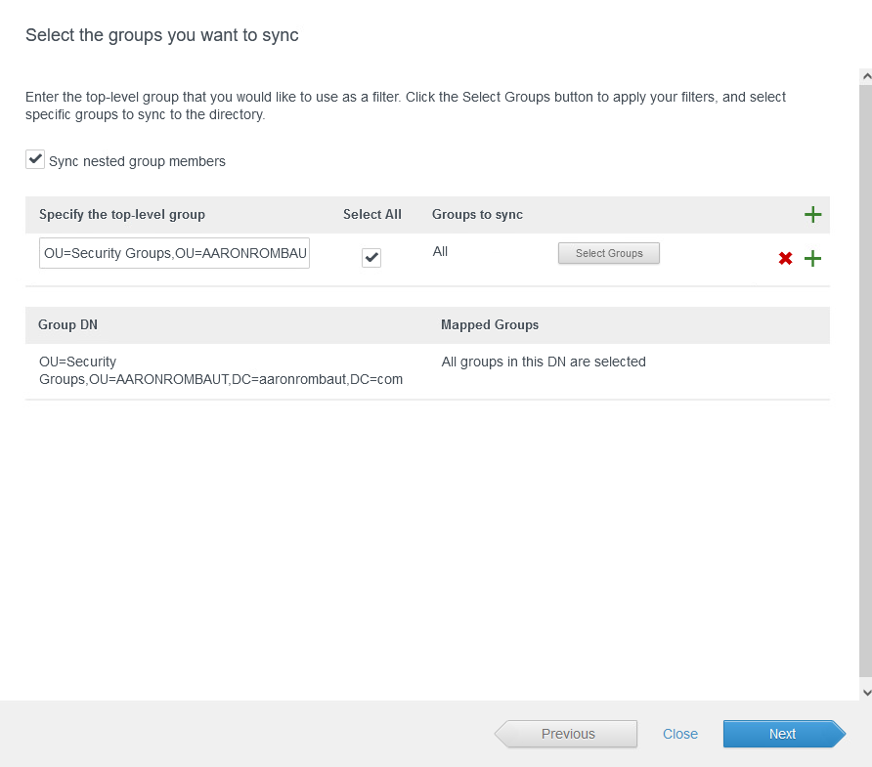Go to the Next step
The image size is (872, 767).
click(783, 734)
